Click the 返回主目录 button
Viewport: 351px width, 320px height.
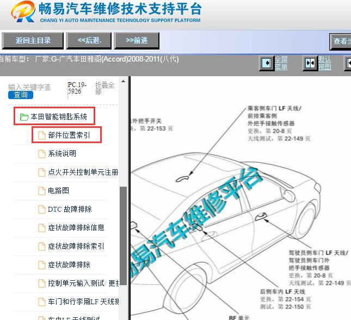[33, 40]
